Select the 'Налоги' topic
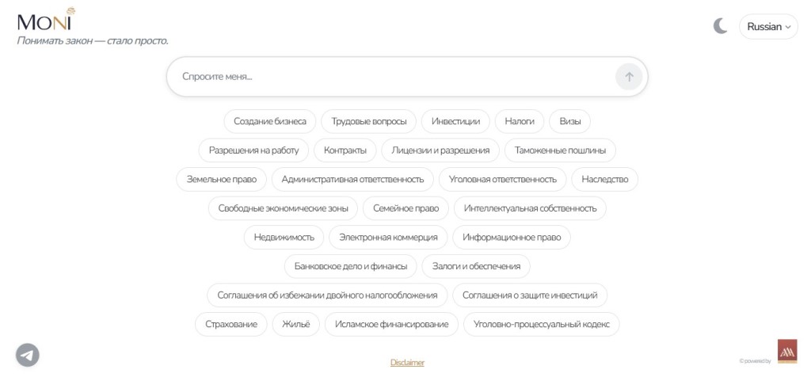Image resolution: width=811 pixels, height=381 pixels. pyautogui.click(x=520, y=121)
